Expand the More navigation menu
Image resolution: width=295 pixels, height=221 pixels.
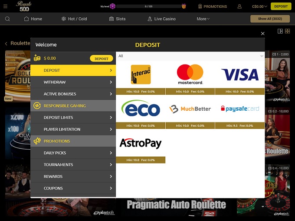203,19
